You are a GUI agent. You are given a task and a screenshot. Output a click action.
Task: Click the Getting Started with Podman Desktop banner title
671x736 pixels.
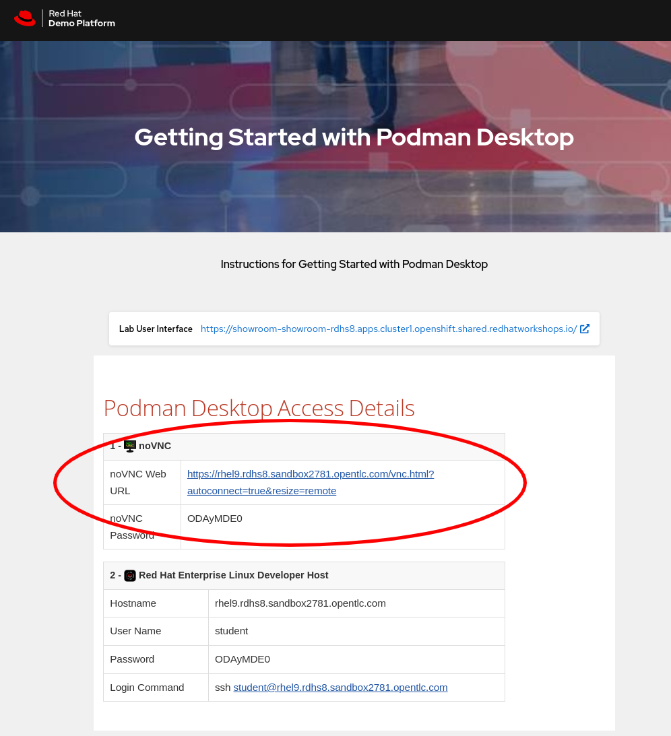coord(354,137)
